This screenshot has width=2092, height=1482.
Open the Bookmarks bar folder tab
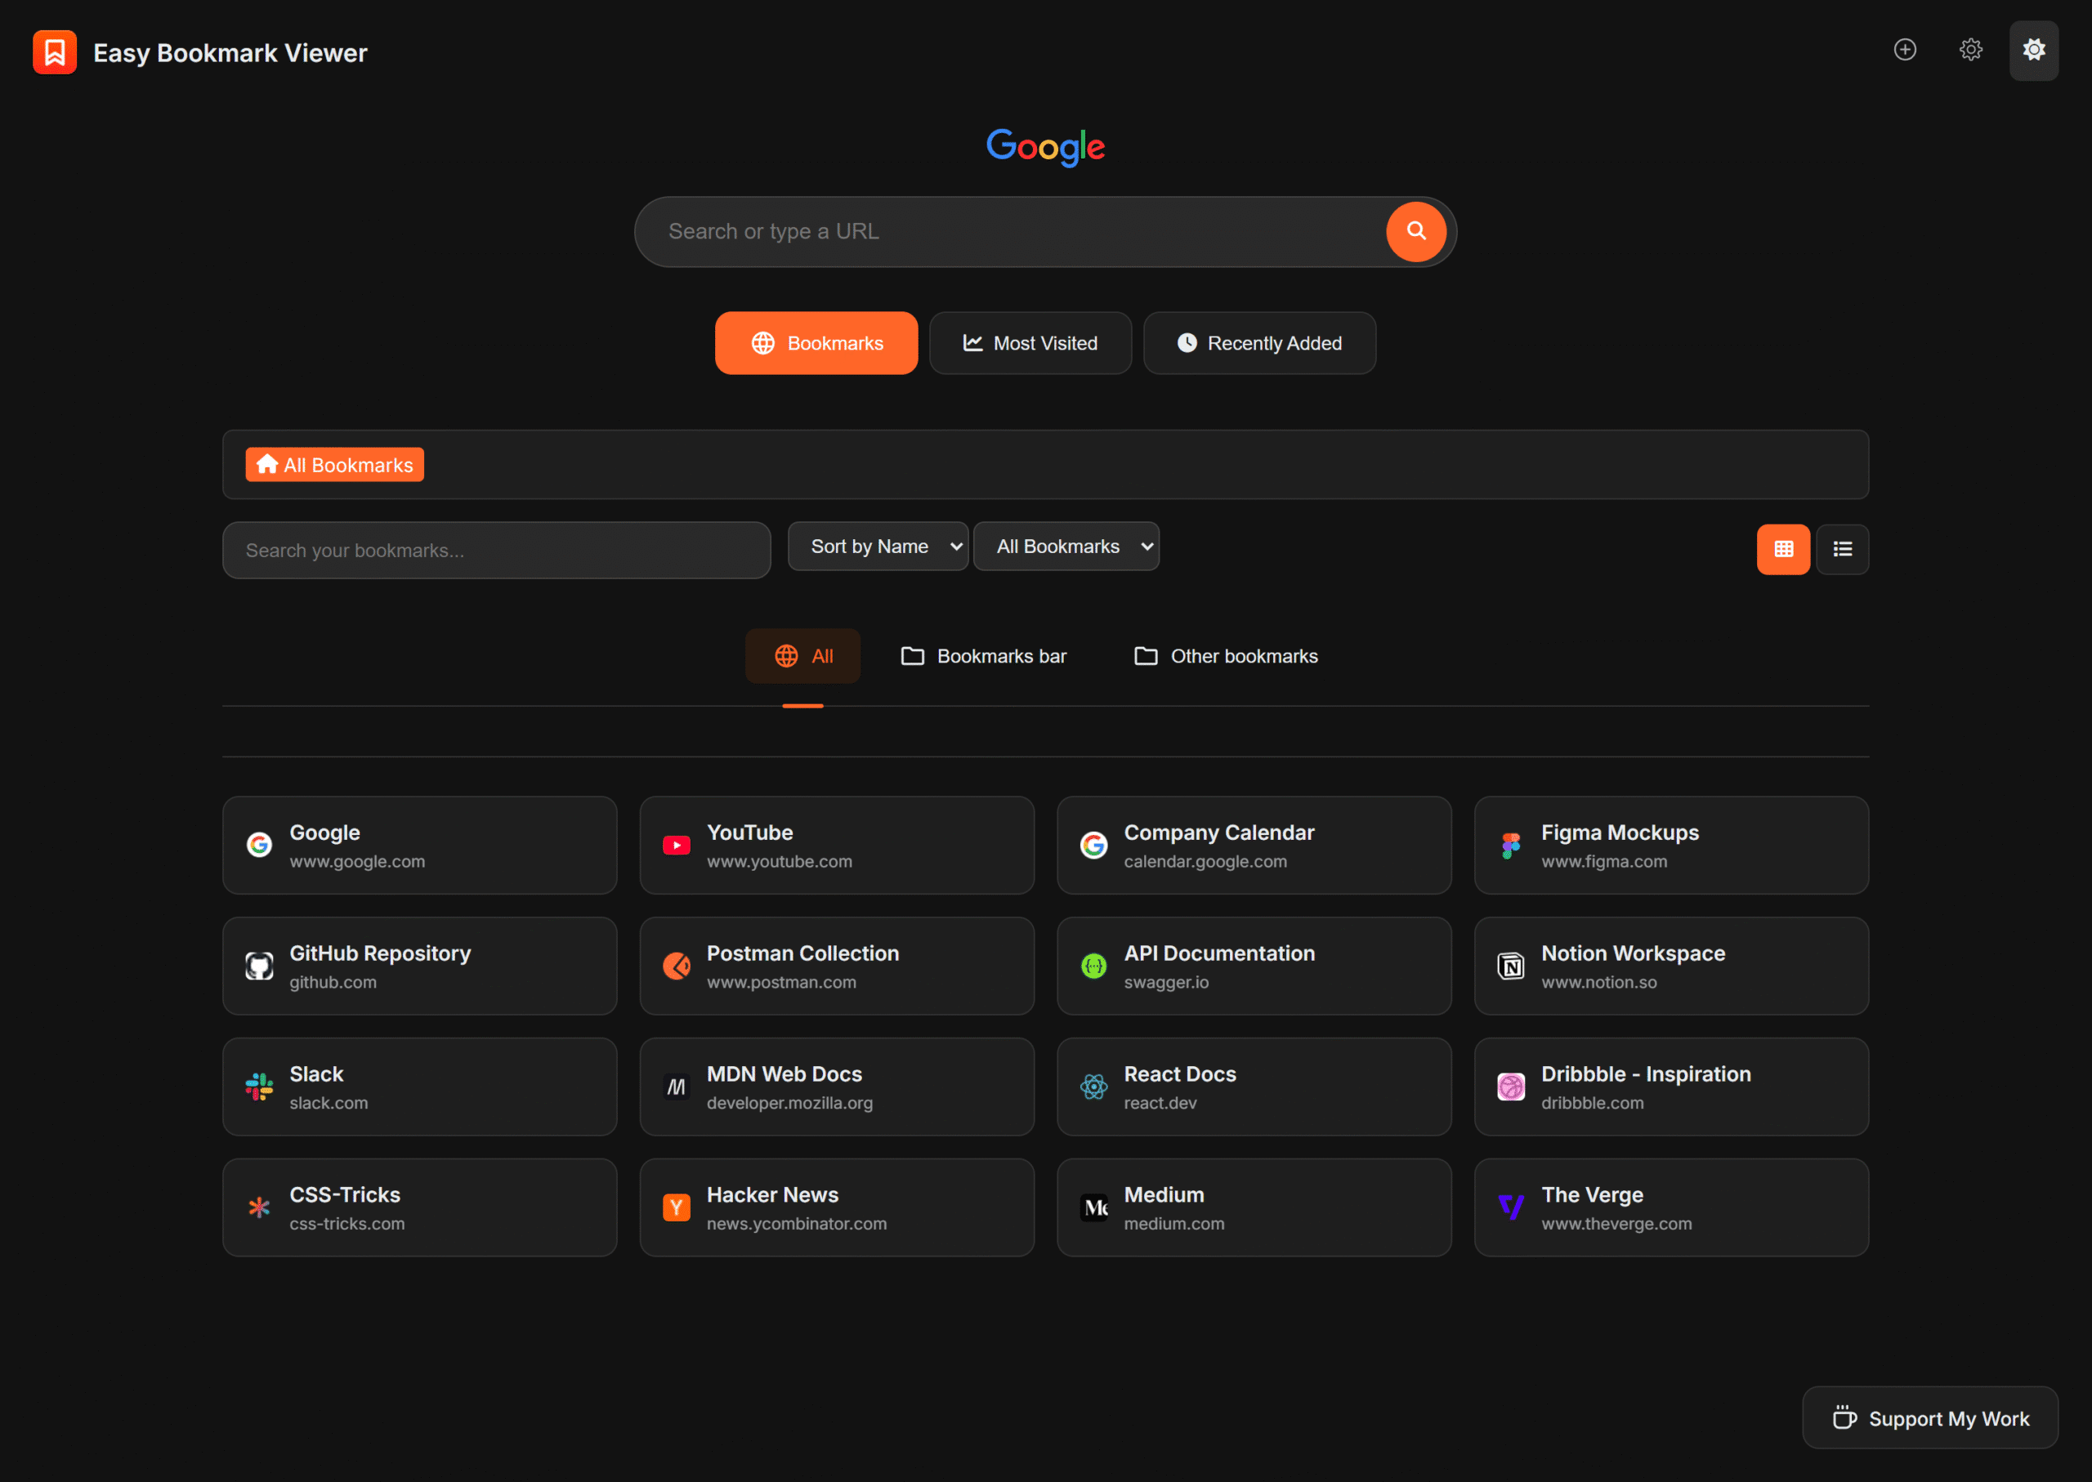pyautogui.click(x=984, y=656)
